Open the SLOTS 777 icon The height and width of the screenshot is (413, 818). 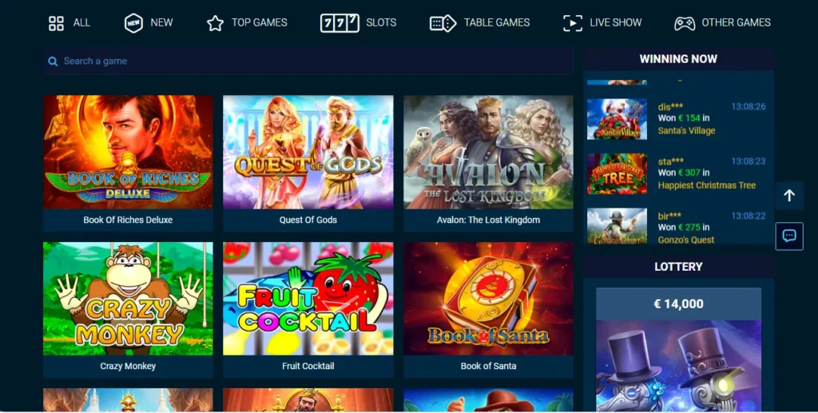tap(340, 23)
